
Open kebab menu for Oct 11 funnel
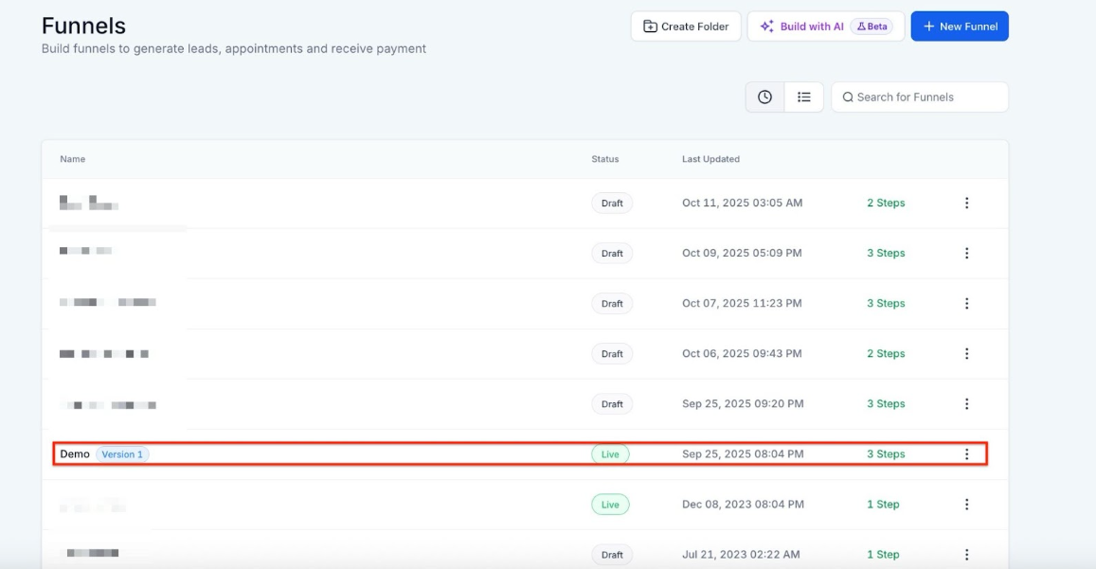(x=966, y=203)
